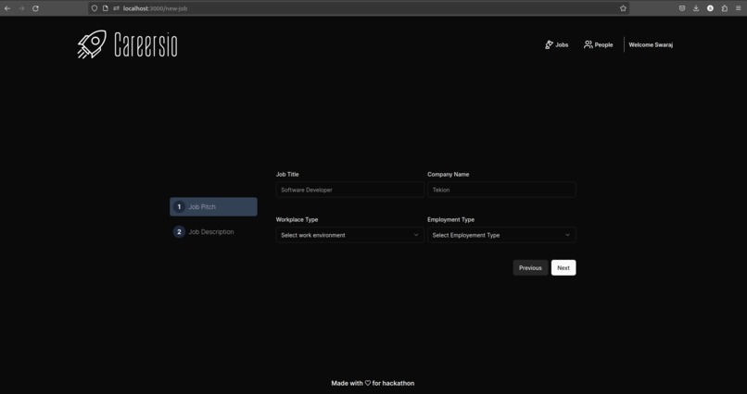Open the browser extensions puzzle icon

coord(724,8)
